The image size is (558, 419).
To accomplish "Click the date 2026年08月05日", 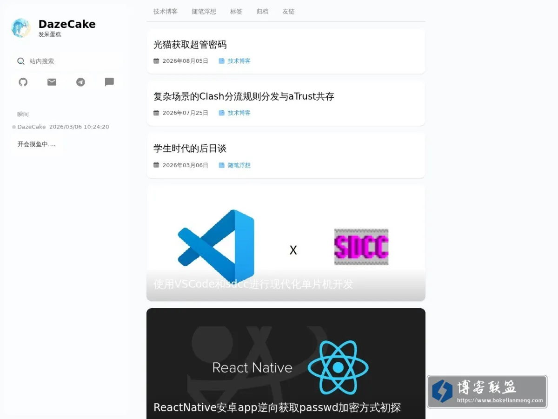I will tap(186, 61).
